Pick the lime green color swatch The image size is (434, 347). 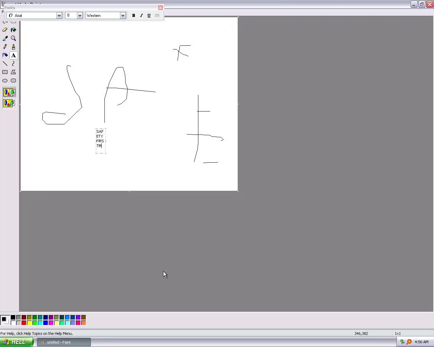point(35,323)
